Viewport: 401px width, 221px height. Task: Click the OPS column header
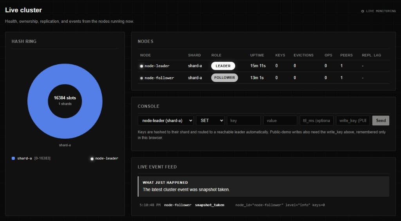[x=329, y=55]
